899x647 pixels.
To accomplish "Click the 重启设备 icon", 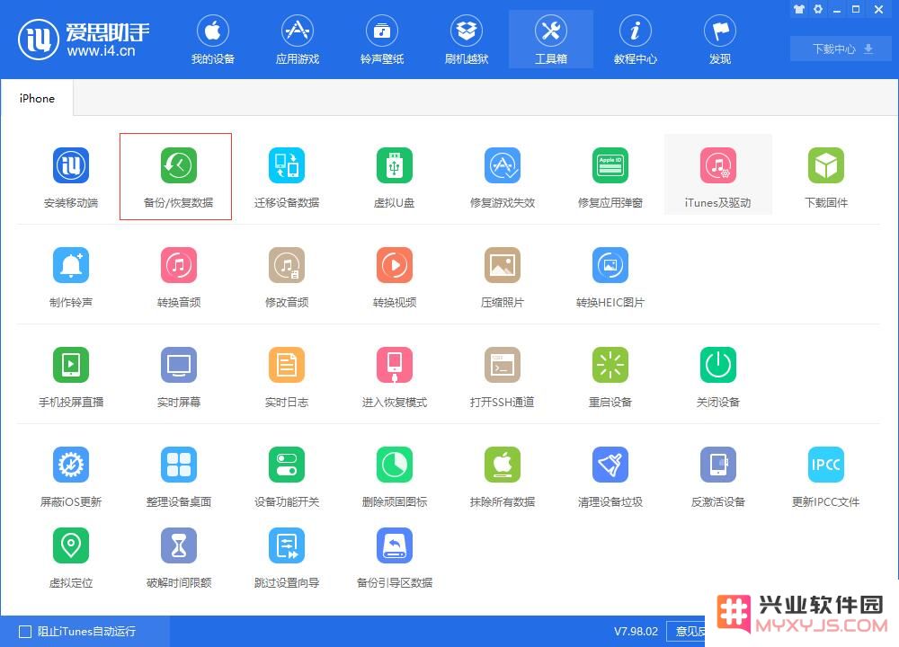I will [x=610, y=365].
